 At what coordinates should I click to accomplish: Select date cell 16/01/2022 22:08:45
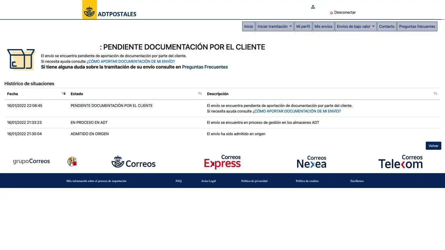[25, 106]
